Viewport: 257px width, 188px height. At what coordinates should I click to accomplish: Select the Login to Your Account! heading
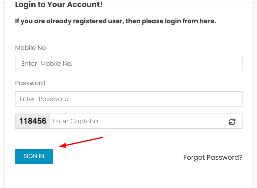[59, 5]
